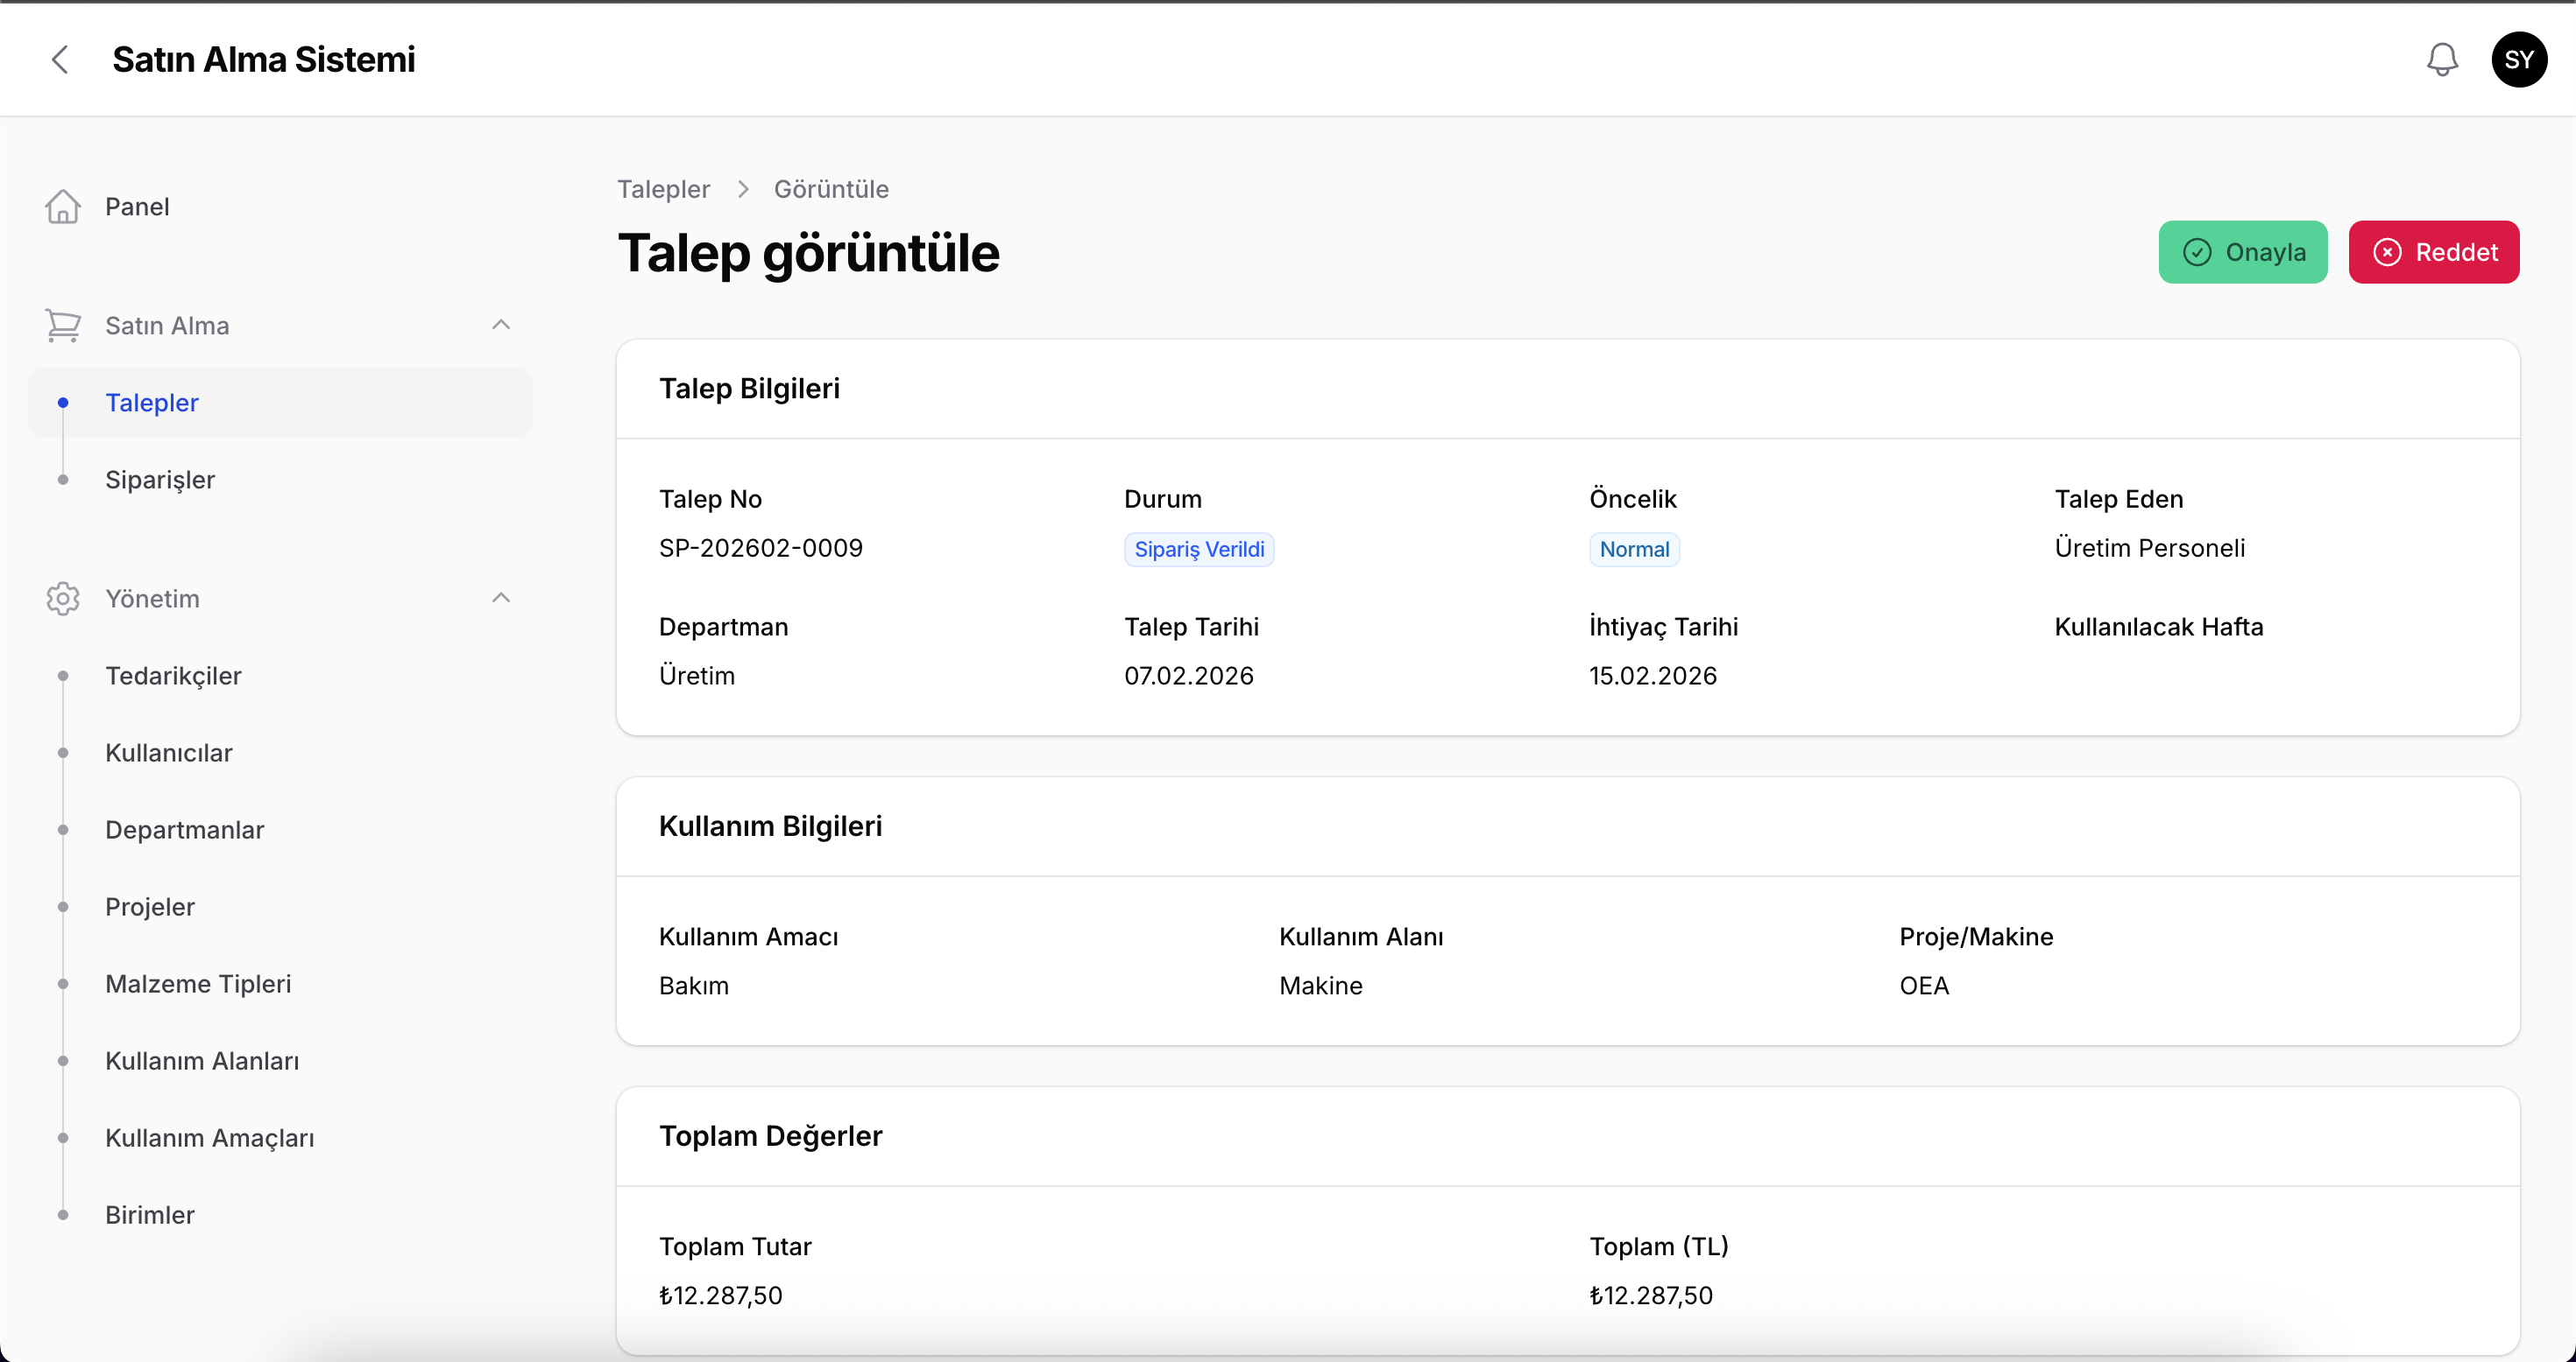Select Tedarikçiler menu item
Viewport: 2576px width, 1362px height.
coord(173,676)
